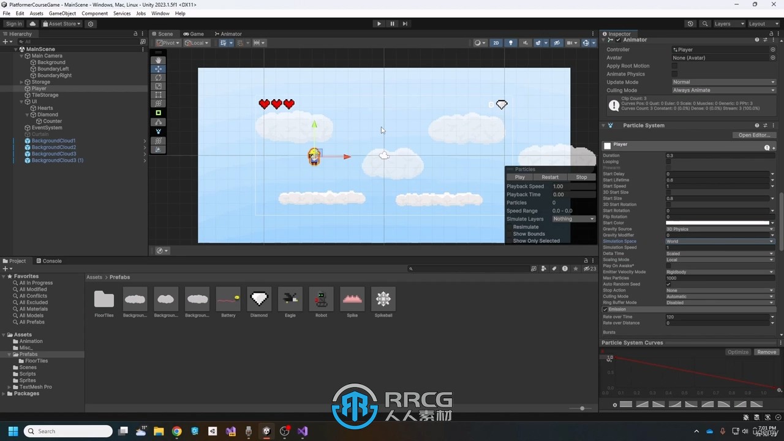The image size is (784, 441).
Task: Toggle the 2D view mode button
Action: [x=496, y=43]
